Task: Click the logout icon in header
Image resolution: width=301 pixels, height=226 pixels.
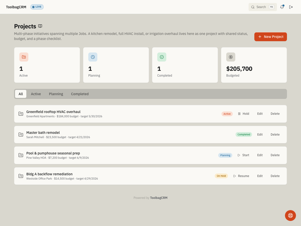Action: 291,7
